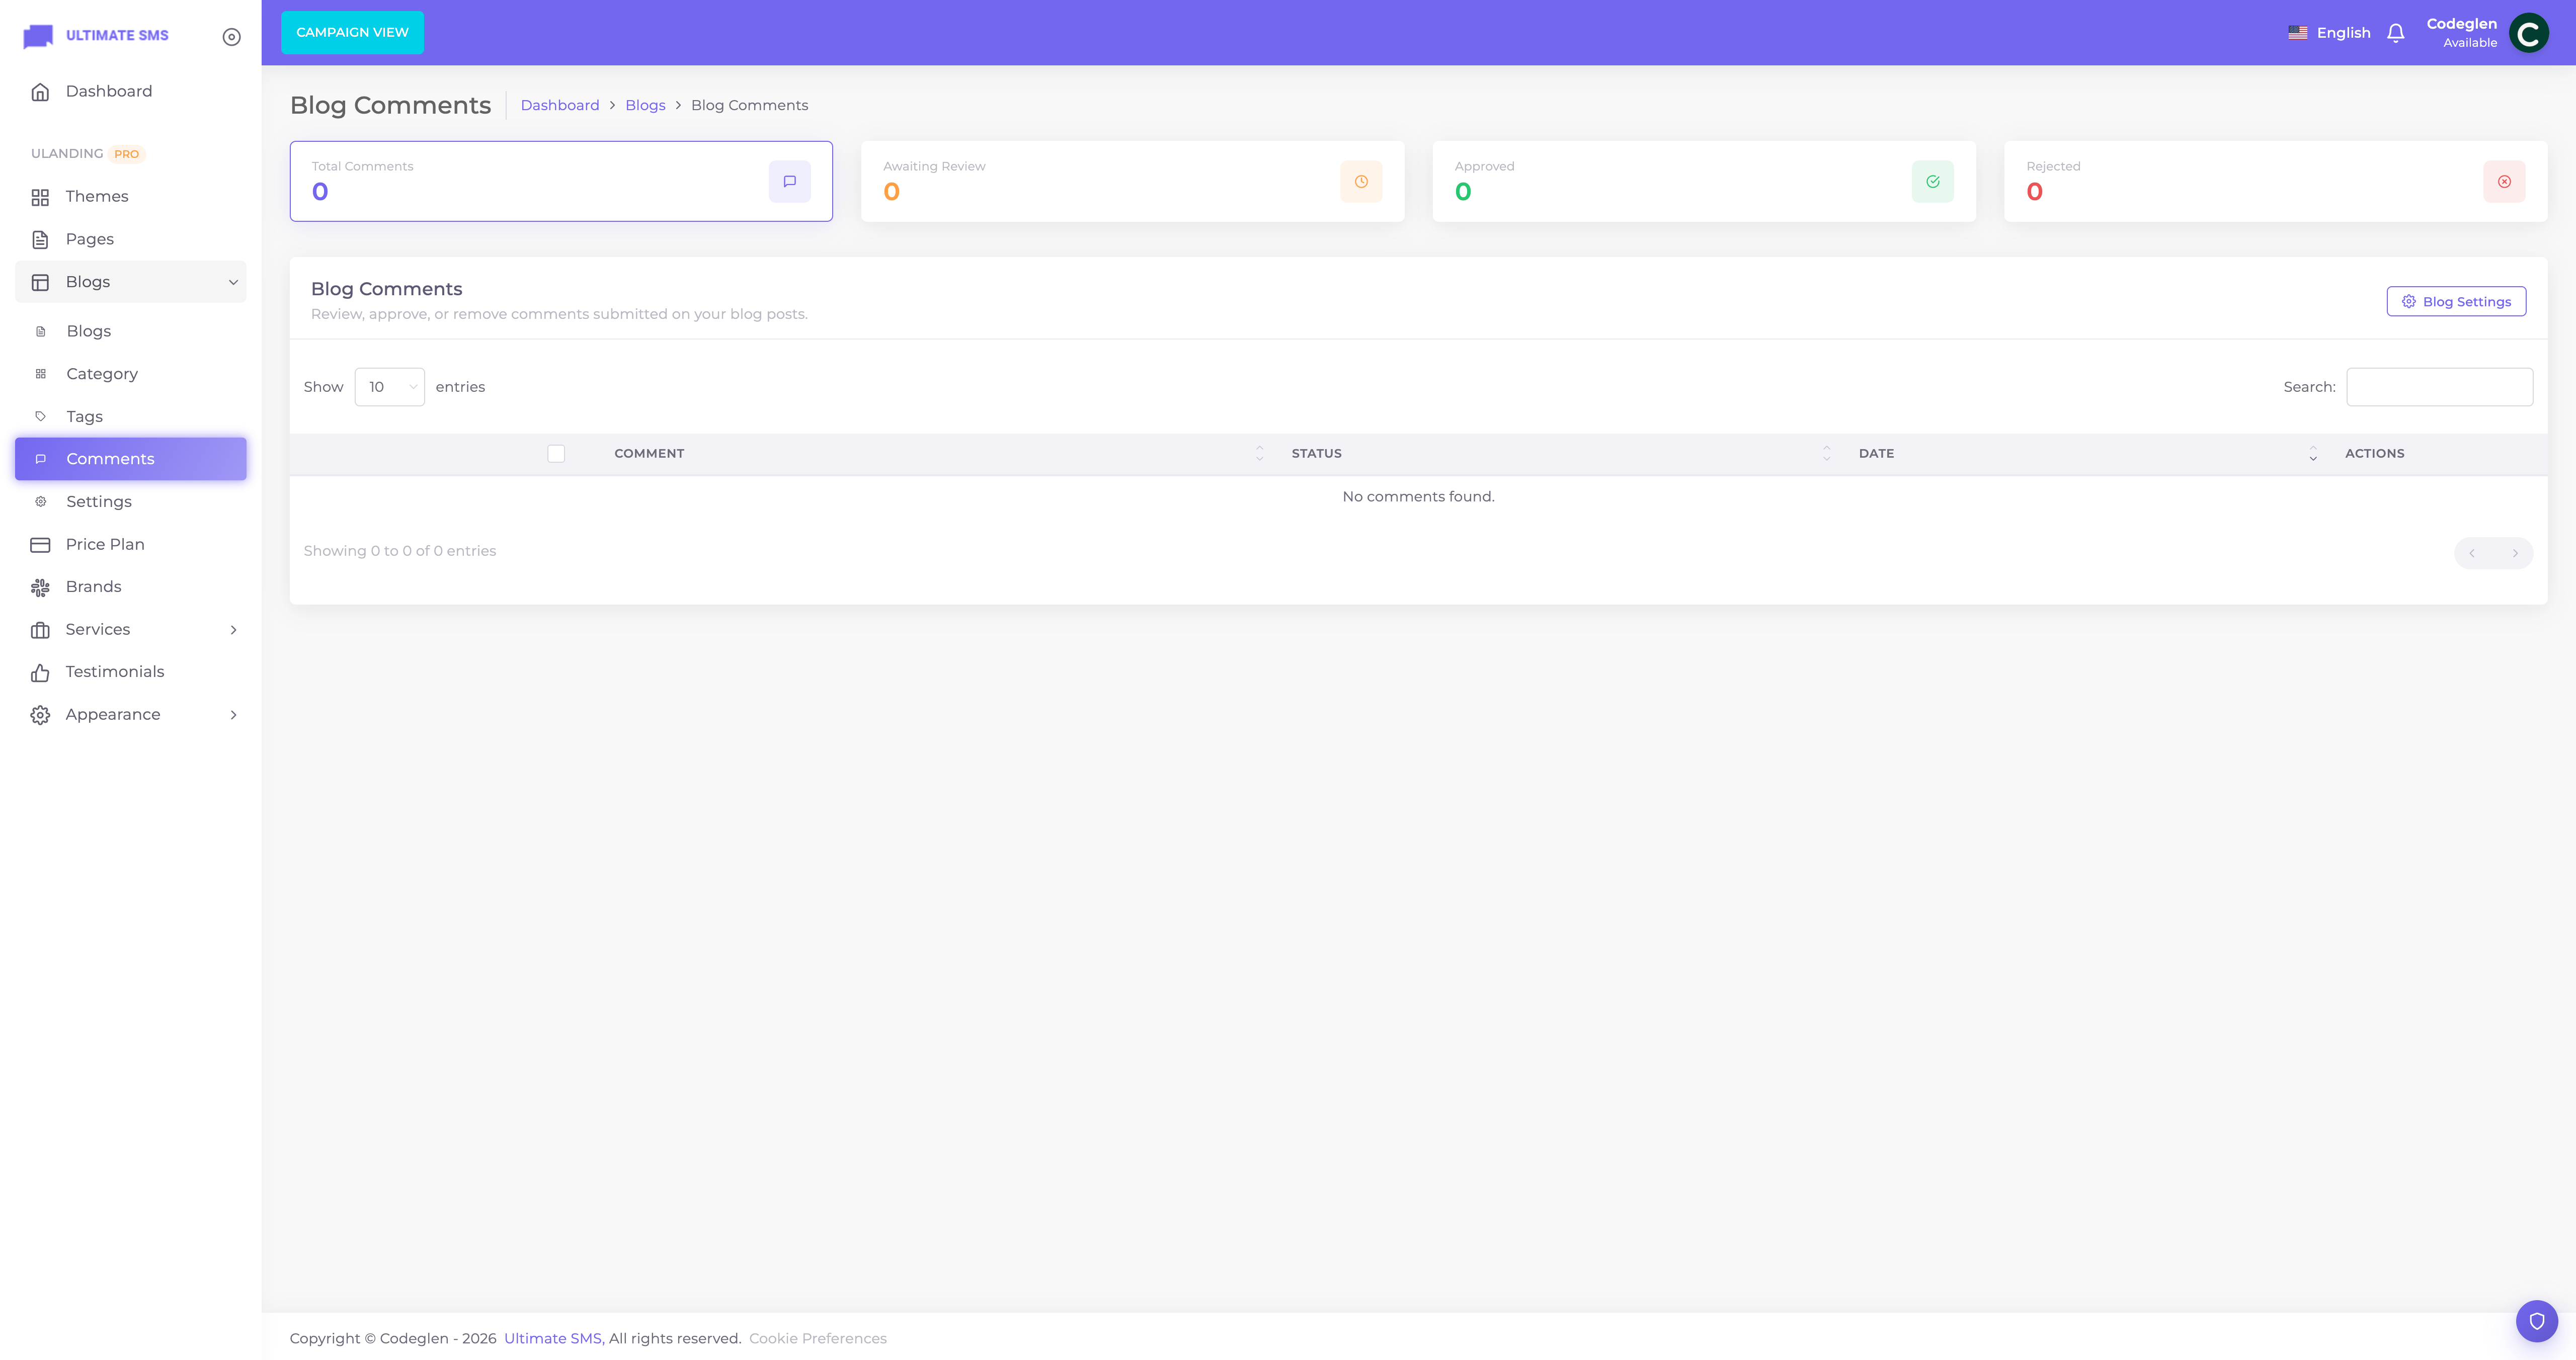Click the Dashboard home icon in sidebar
2576x1360 pixels.
[x=40, y=92]
